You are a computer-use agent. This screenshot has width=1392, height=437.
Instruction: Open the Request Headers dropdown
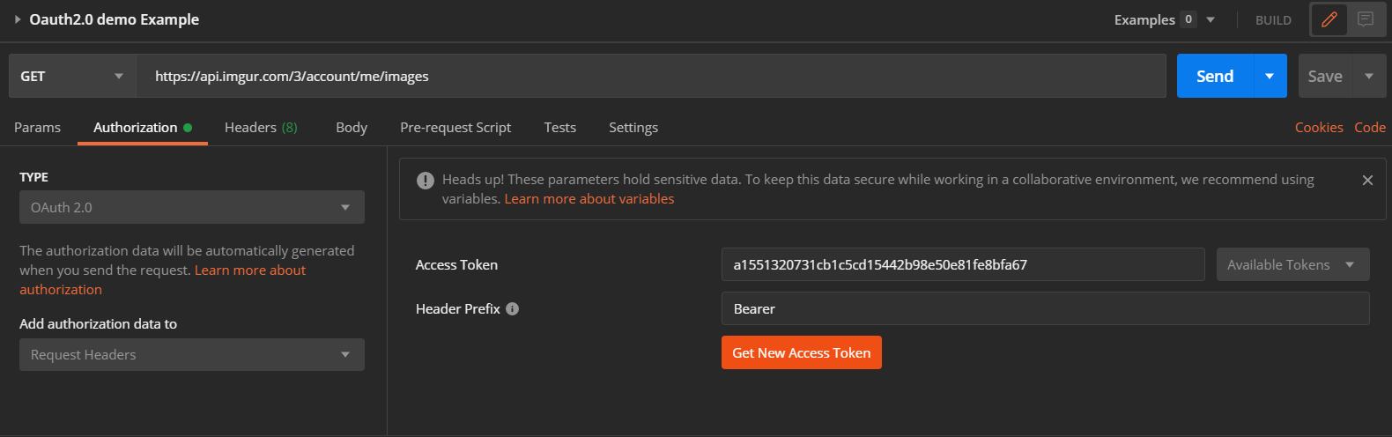192,354
